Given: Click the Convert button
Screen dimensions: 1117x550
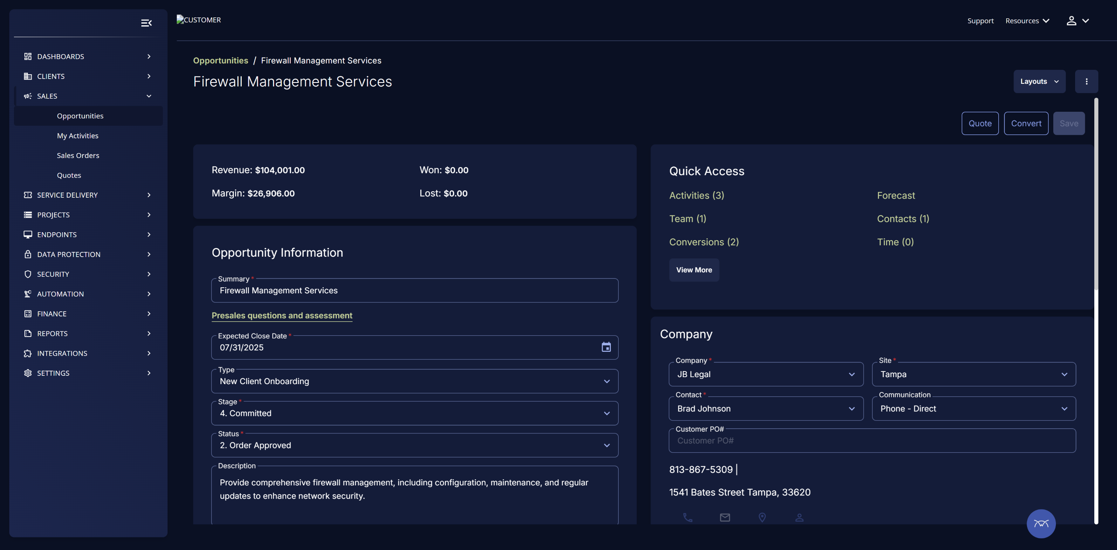Looking at the screenshot, I should pyautogui.click(x=1026, y=124).
